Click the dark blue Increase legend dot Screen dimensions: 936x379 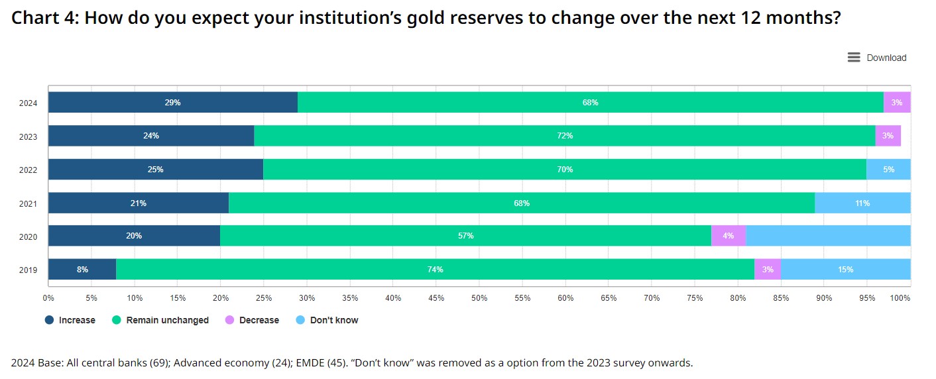(50, 320)
